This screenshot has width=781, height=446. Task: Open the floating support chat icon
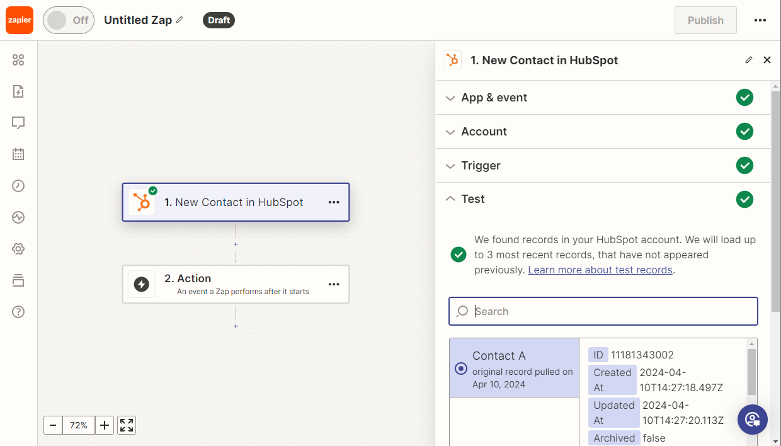752,420
